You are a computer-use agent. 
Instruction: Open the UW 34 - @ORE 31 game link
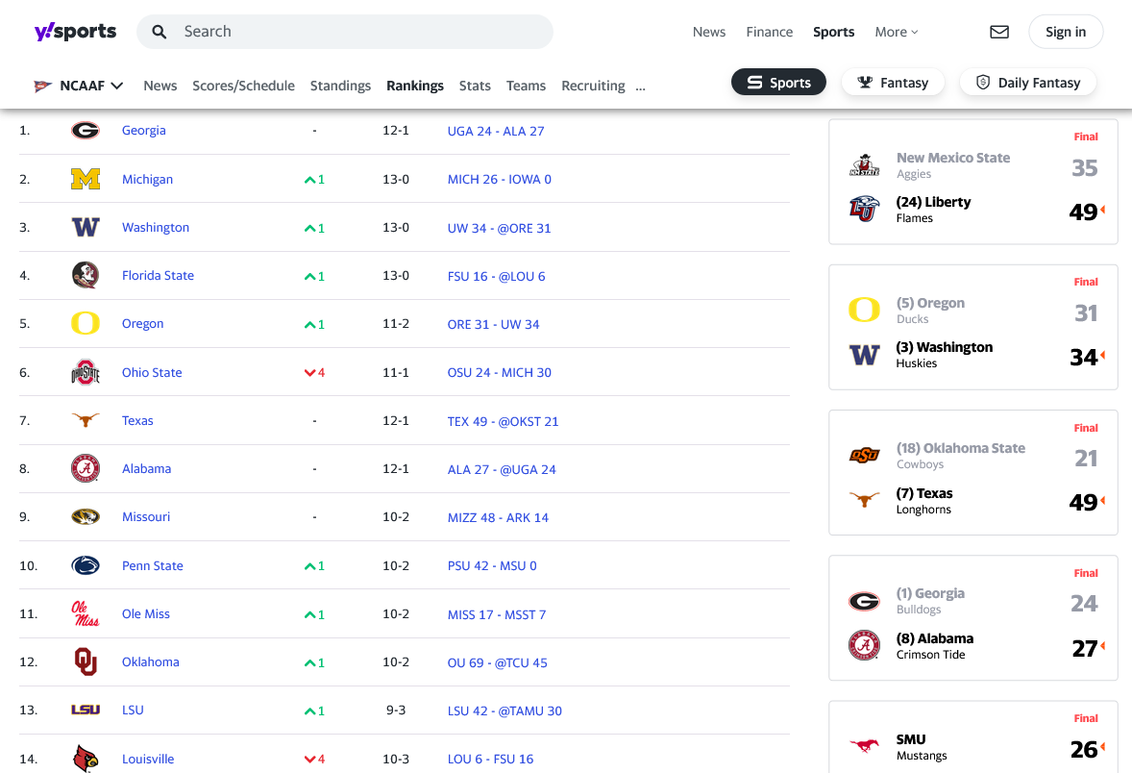click(499, 228)
